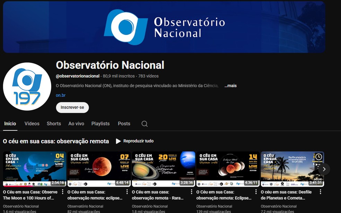Play the 2:54:16 Observe the Moon thumbnail

(x=35, y=169)
